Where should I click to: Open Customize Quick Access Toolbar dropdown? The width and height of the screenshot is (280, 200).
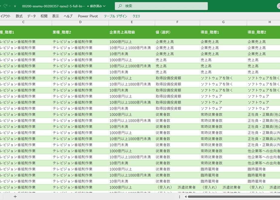(x=15, y=6)
